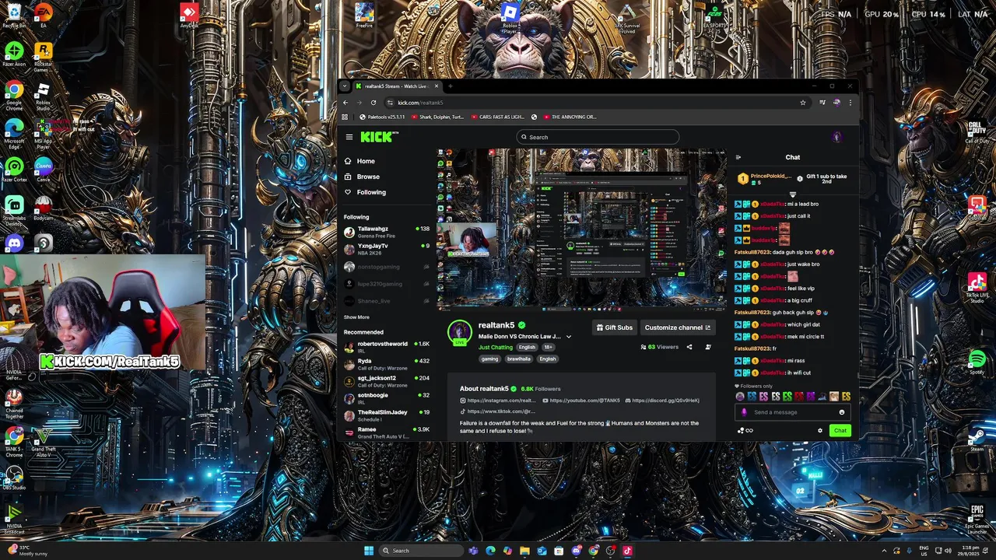
Task: Open Paletools bookmark
Action: [382, 117]
